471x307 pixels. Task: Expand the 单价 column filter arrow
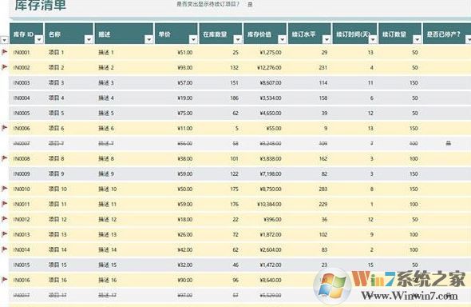tap(193, 39)
